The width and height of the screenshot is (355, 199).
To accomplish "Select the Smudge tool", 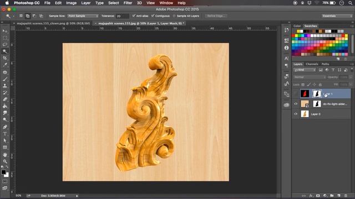I will (5, 113).
